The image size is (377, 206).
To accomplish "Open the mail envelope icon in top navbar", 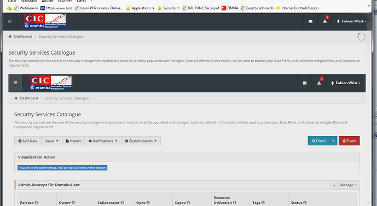I will pos(310,21).
